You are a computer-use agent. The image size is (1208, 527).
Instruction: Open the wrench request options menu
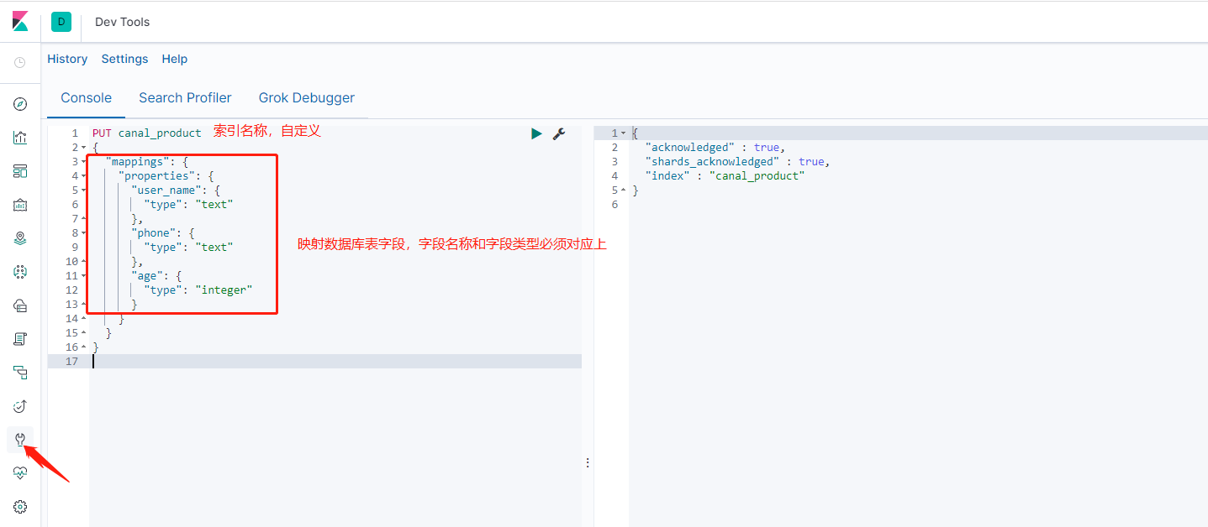coord(558,133)
